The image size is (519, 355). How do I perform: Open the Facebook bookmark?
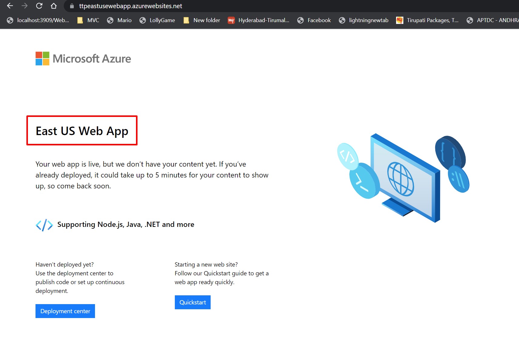click(314, 20)
